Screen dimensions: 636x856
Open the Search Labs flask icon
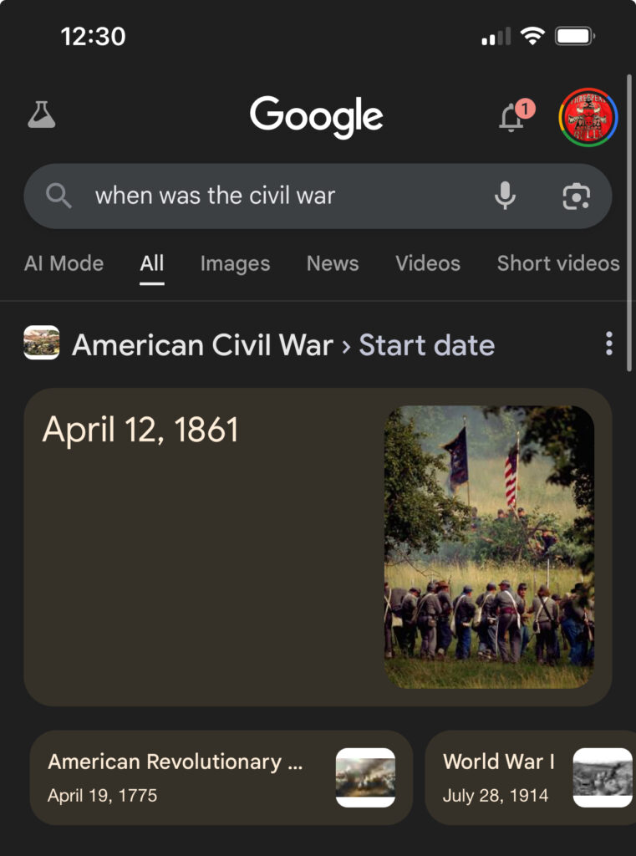tap(42, 115)
